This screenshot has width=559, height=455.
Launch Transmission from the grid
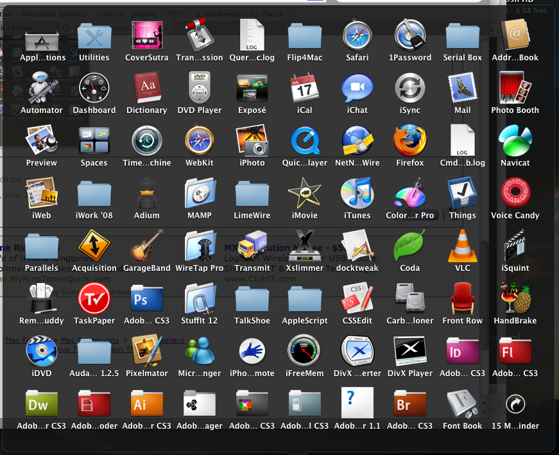pyautogui.click(x=200, y=35)
